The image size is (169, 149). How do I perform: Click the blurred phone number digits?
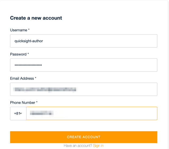41,113
